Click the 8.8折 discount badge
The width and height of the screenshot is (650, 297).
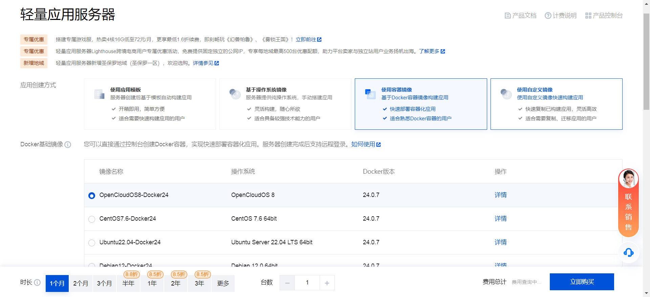pyautogui.click(x=132, y=274)
